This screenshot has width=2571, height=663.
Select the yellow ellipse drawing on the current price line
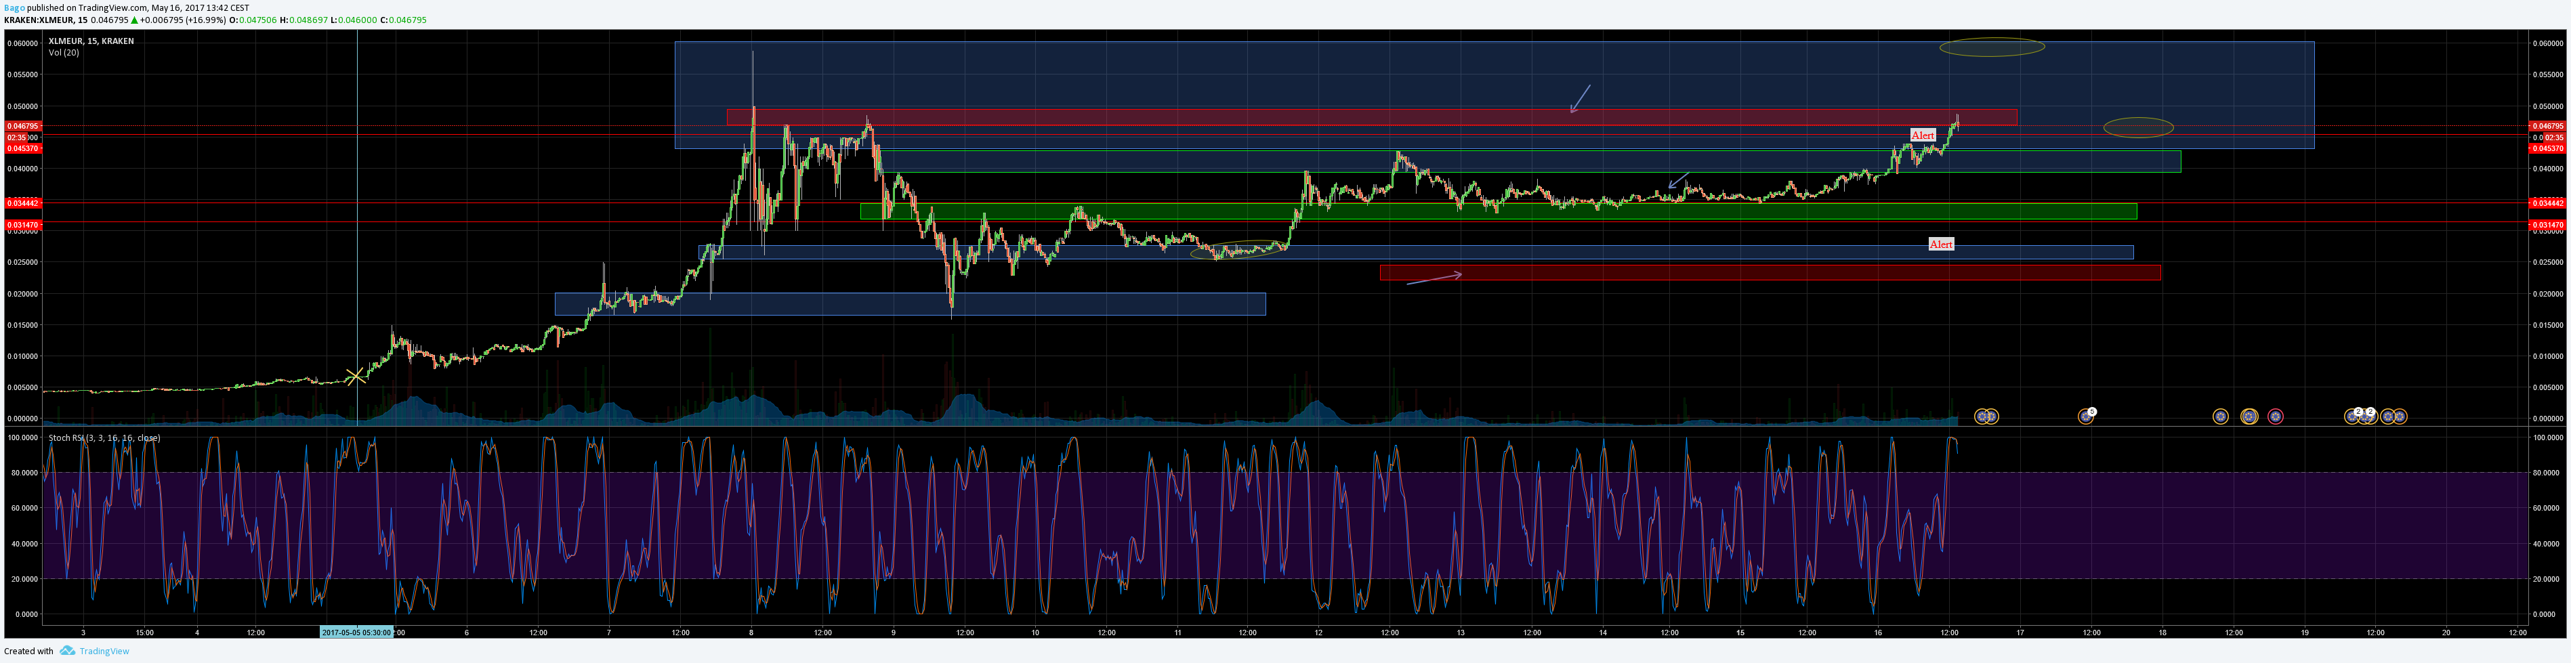2138,127
